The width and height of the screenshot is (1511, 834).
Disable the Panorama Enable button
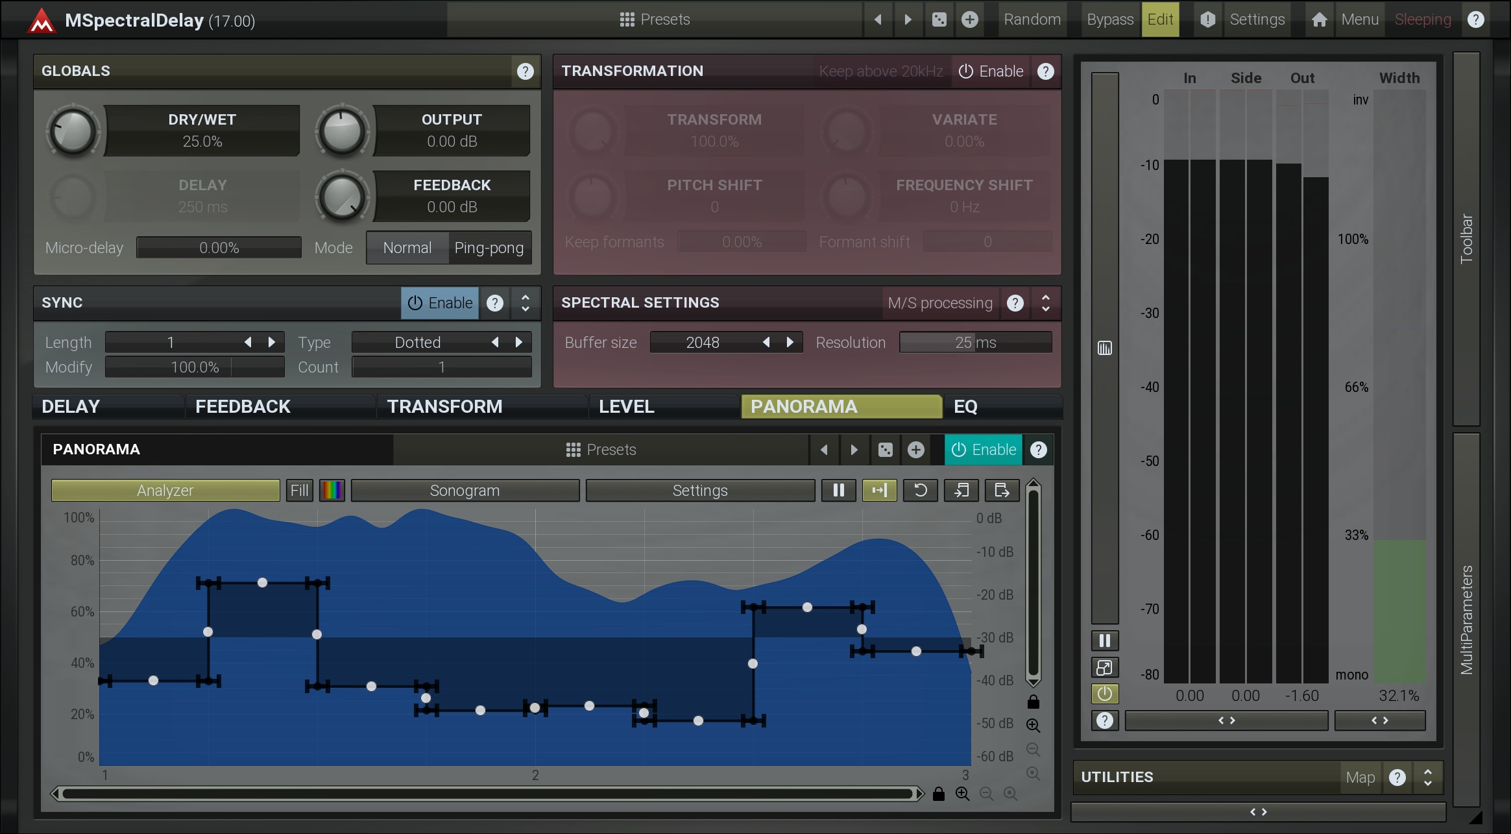pyautogui.click(x=983, y=450)
